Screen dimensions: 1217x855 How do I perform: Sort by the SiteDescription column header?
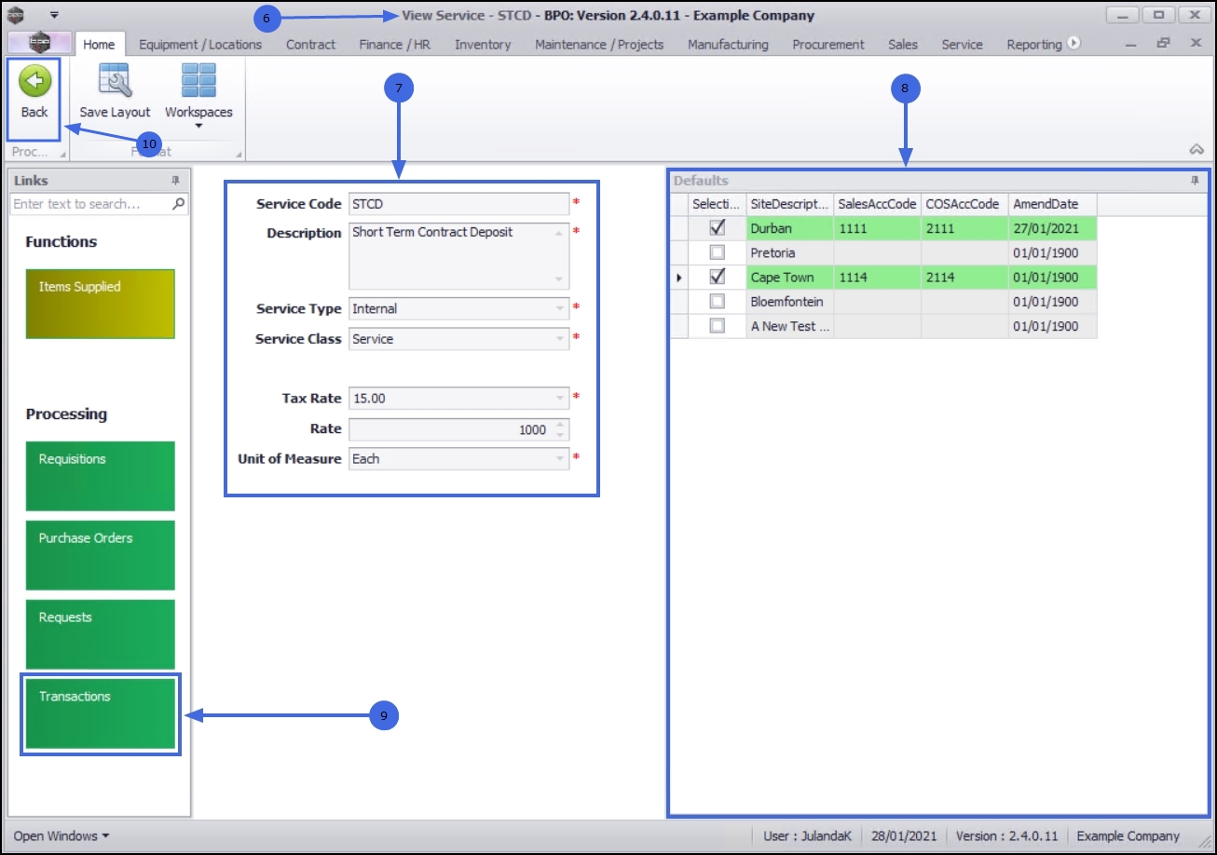pos(789,204)
